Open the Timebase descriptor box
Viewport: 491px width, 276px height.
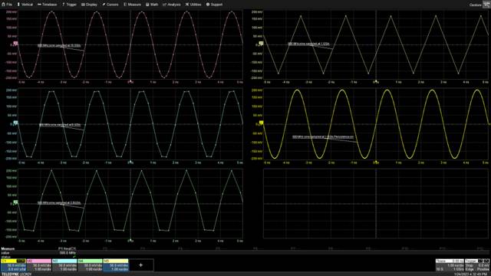point(450,265)
